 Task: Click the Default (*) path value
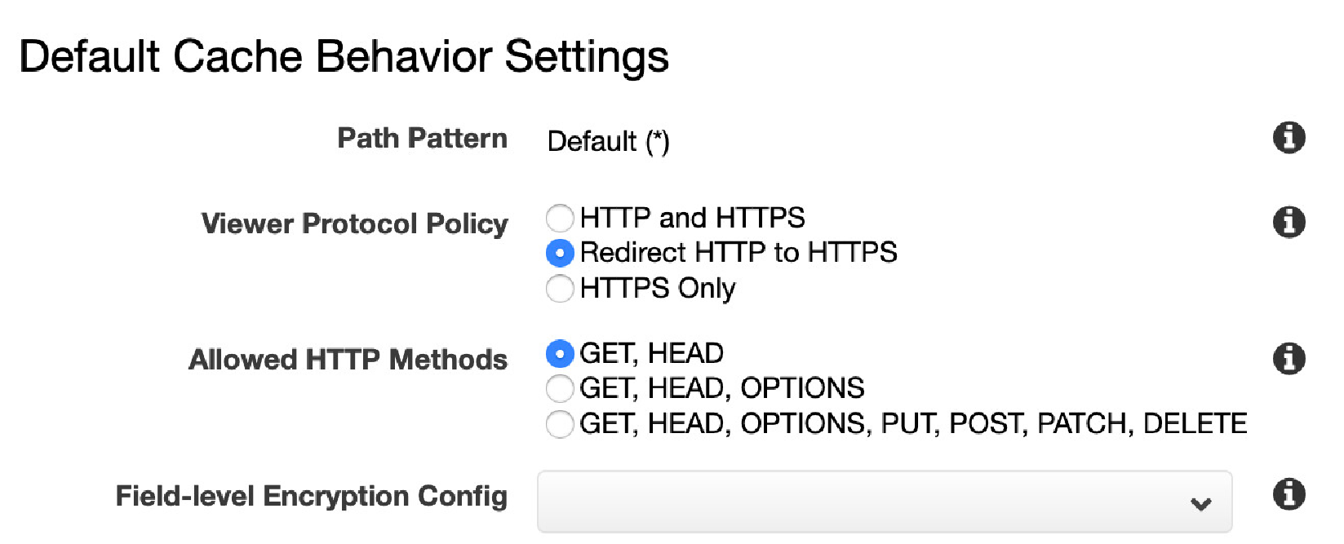coord(608,141)
